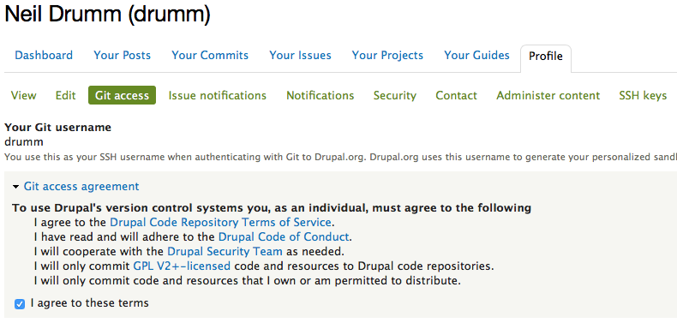Select Your Projects tab
Image resolution: width=677 pixels, height=323 pixels.
coord(387,56)
